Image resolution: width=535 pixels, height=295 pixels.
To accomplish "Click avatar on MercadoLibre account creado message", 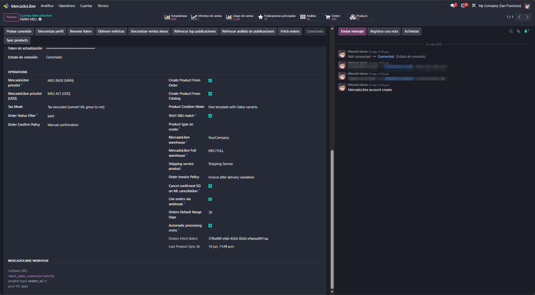I will pos(342,87).
